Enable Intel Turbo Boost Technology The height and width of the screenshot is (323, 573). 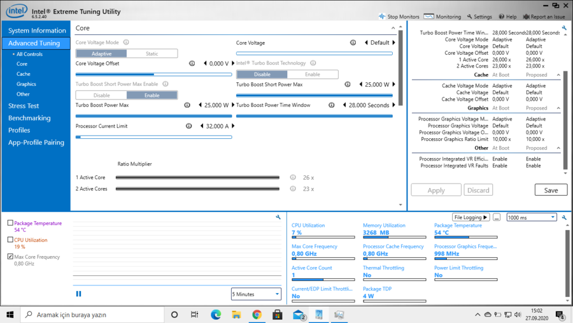312,75
